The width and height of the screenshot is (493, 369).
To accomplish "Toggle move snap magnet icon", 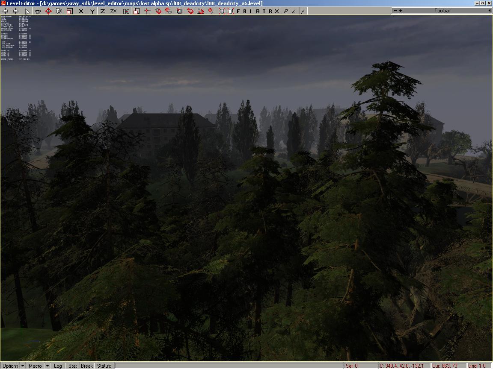I will (x=211, y=11).
